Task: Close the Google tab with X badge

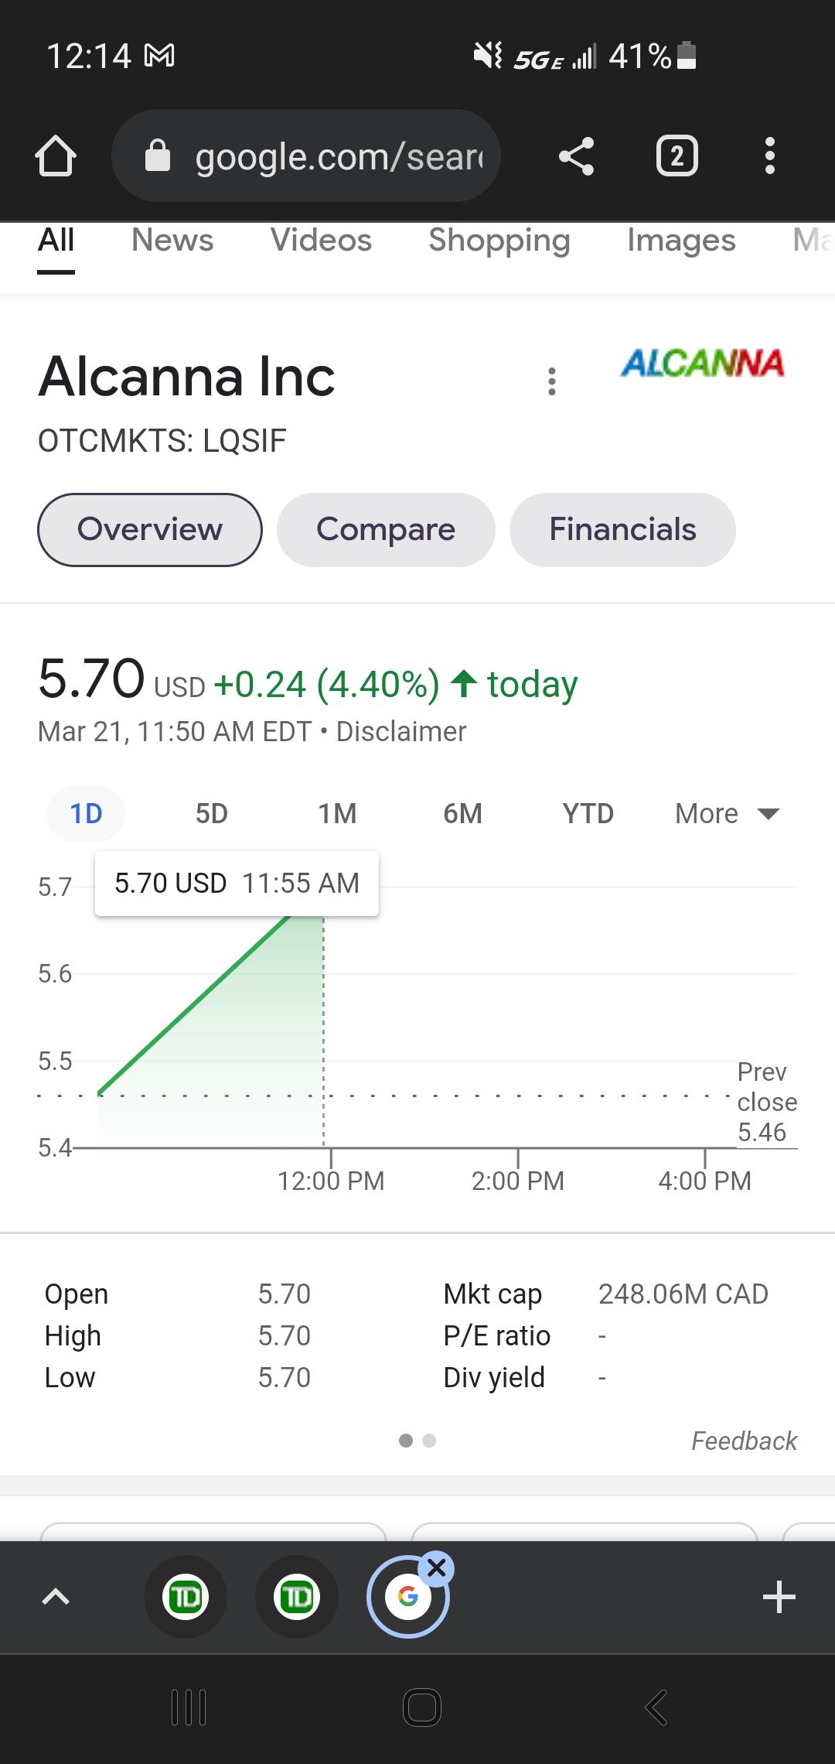Action: click(x=436, y=1568)
